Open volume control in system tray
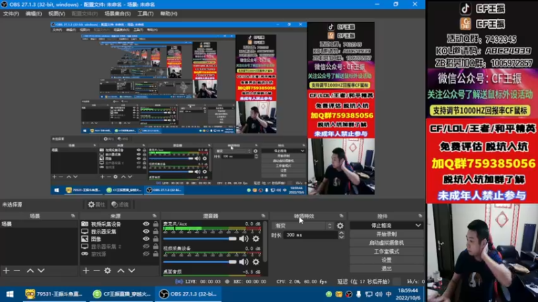 click(x=379, y=294)
